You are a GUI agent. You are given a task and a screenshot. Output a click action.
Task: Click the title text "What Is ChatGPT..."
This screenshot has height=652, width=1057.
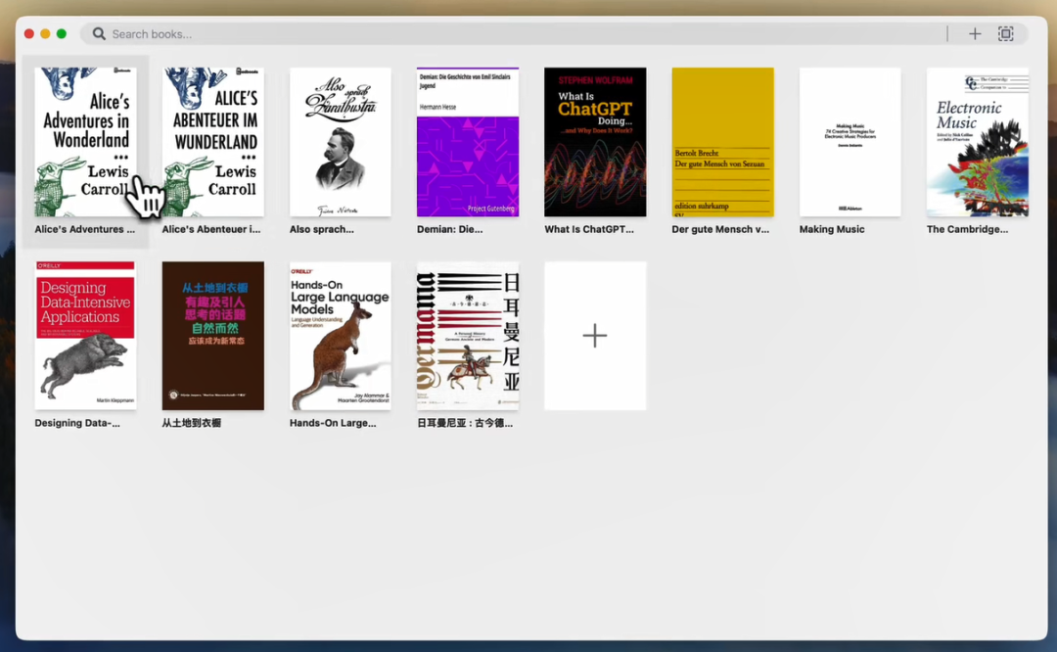pyautogui.click(x=589, y=229)
